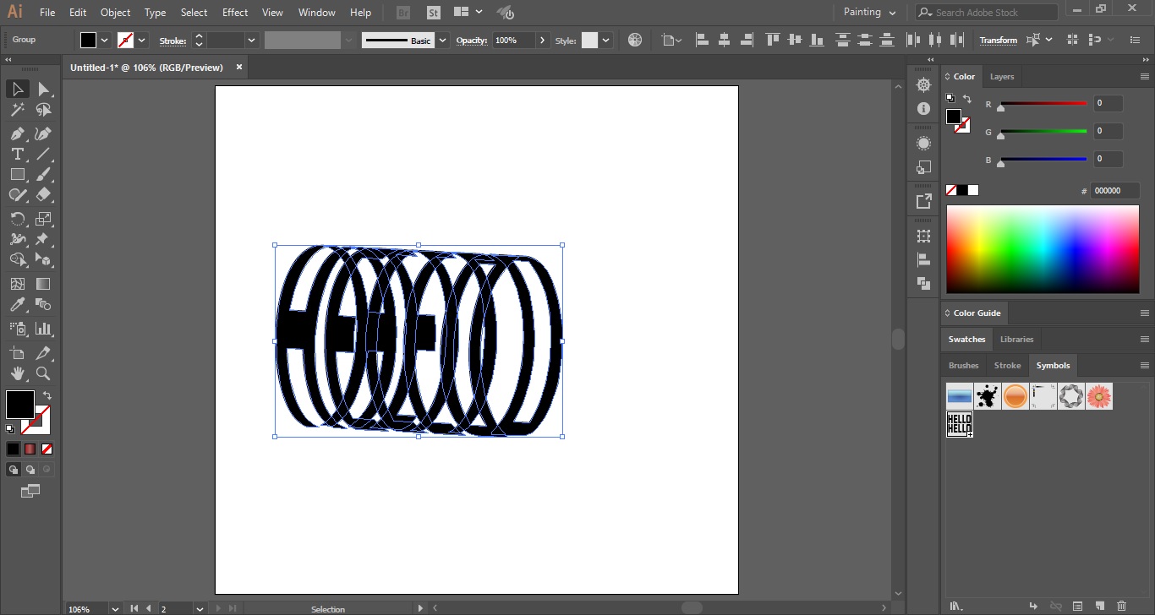Select the Type tool

[17, 154]
